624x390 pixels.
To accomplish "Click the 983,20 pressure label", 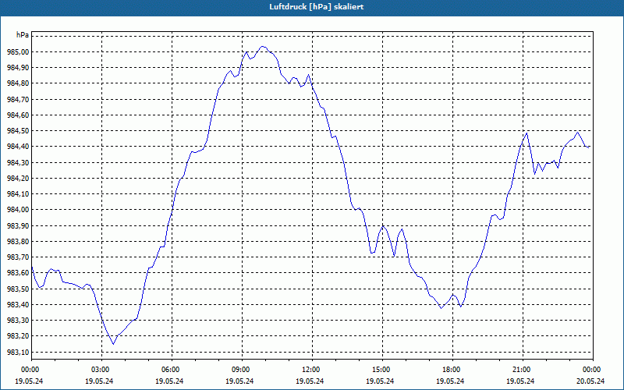I will coord(18,336).
